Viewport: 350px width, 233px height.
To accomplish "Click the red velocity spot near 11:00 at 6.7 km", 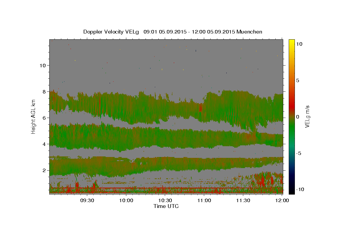I will 201,108.
